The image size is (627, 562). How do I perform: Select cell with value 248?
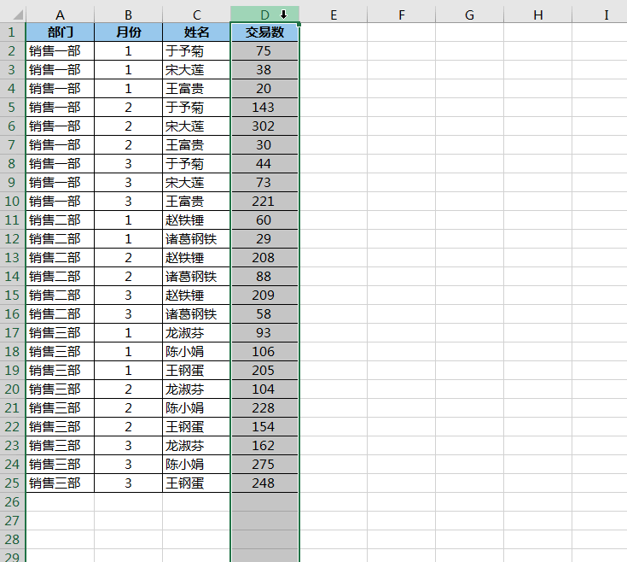[x=264, y=483]
